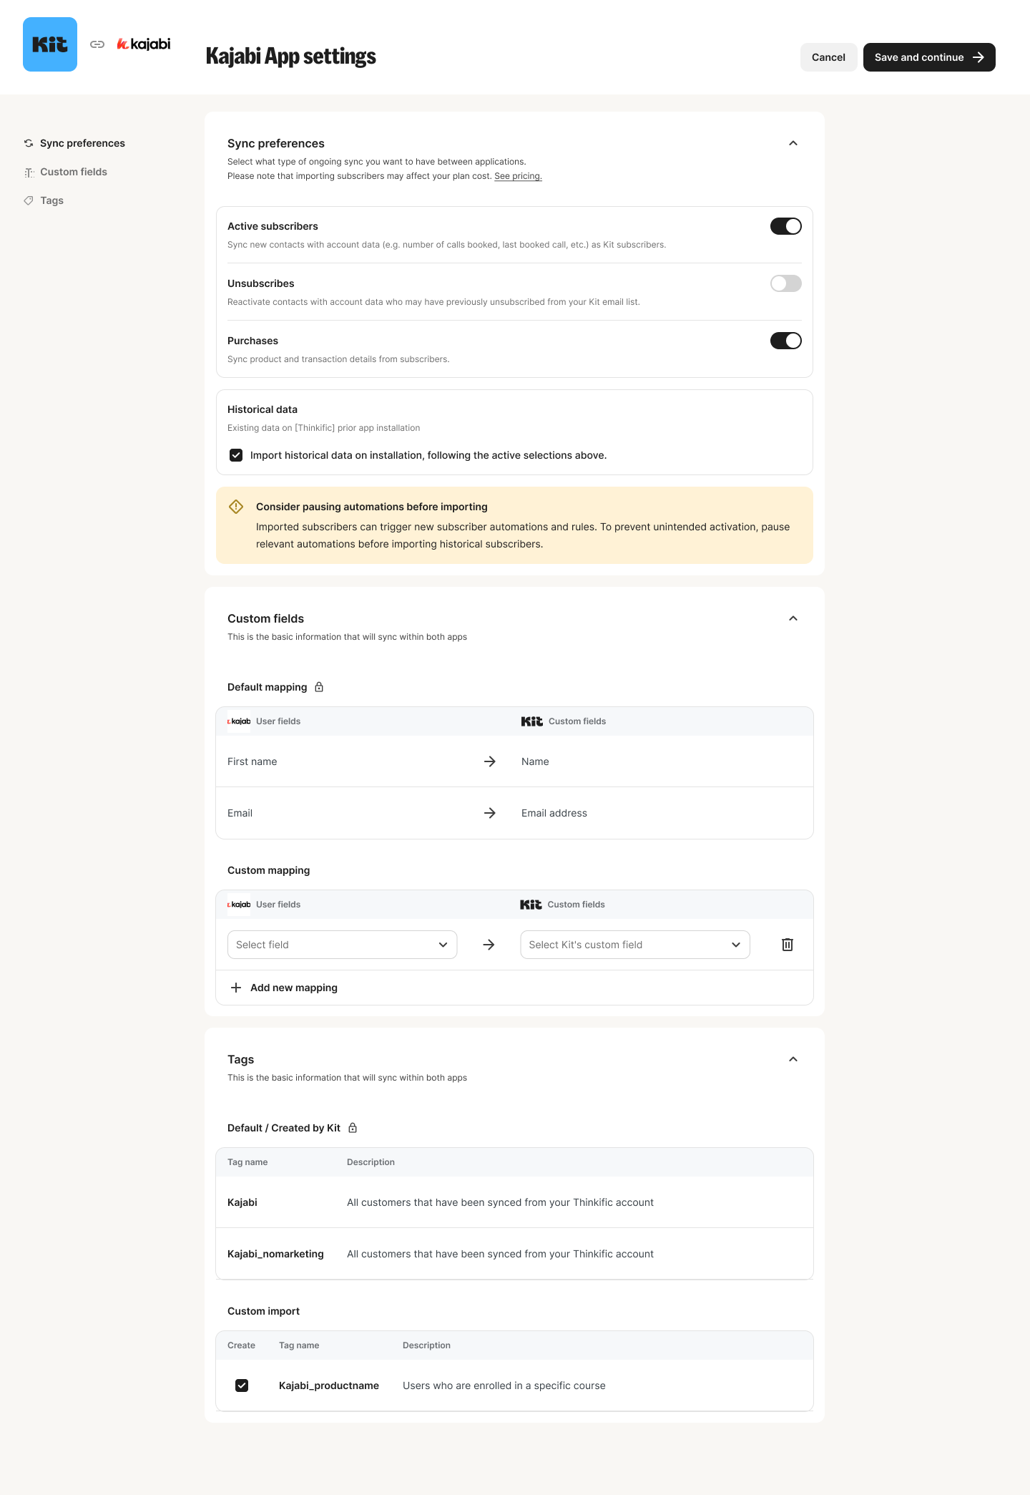Click the tag icon beside Tags in sidebar
Viewport: 1030px width, 1495px height.
tap(29, 200)
